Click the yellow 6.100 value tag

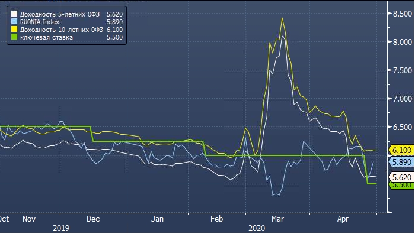click(401, 150)
